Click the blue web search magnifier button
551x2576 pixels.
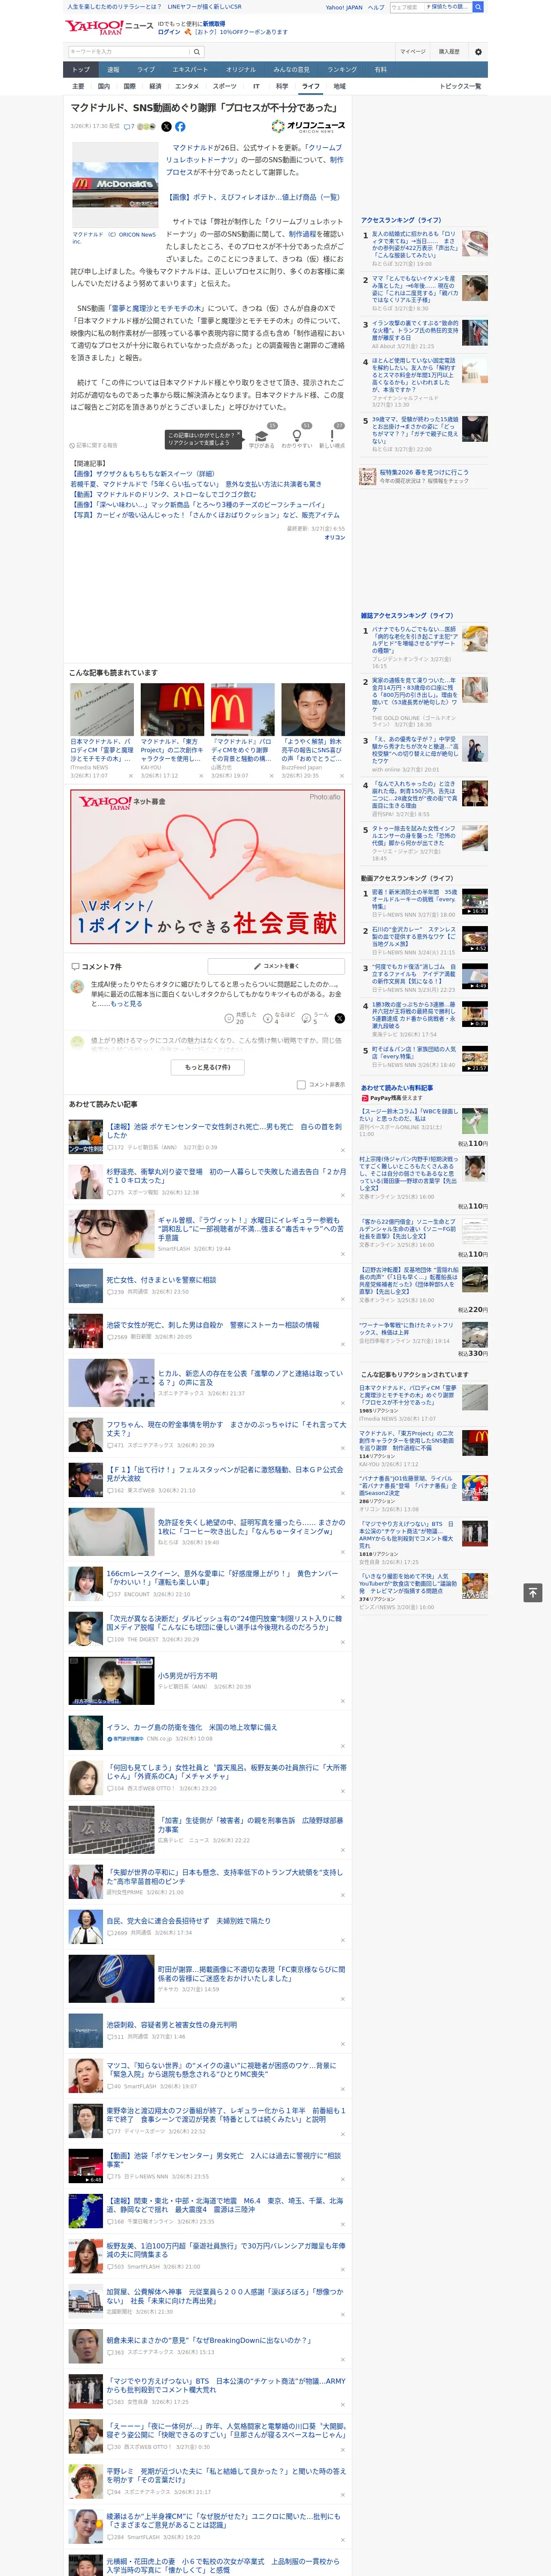point(478,7)
